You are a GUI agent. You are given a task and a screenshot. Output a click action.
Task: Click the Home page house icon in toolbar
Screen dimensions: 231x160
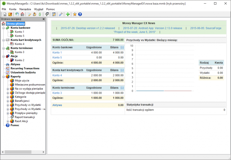(x=22, y=14)
